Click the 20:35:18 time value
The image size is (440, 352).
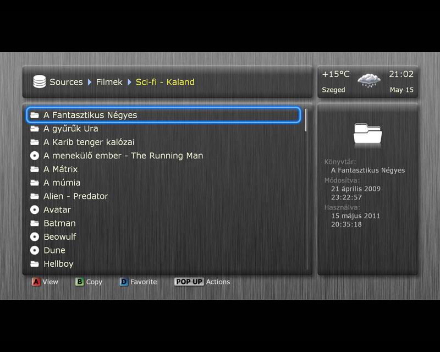[346, 224]
